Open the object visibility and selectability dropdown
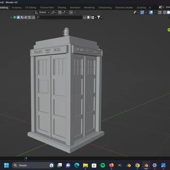 pos(136,12)
